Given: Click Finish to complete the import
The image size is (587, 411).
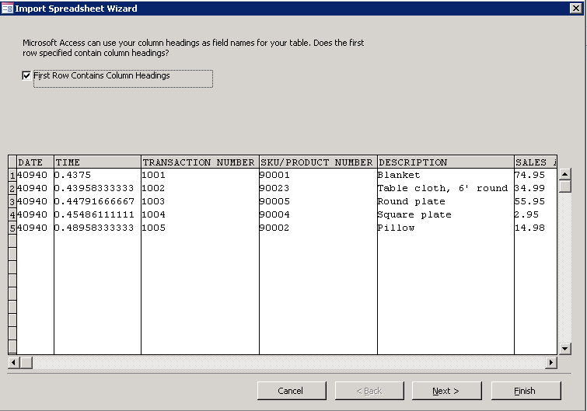Looking at the screenshot, I should (526, 391).
